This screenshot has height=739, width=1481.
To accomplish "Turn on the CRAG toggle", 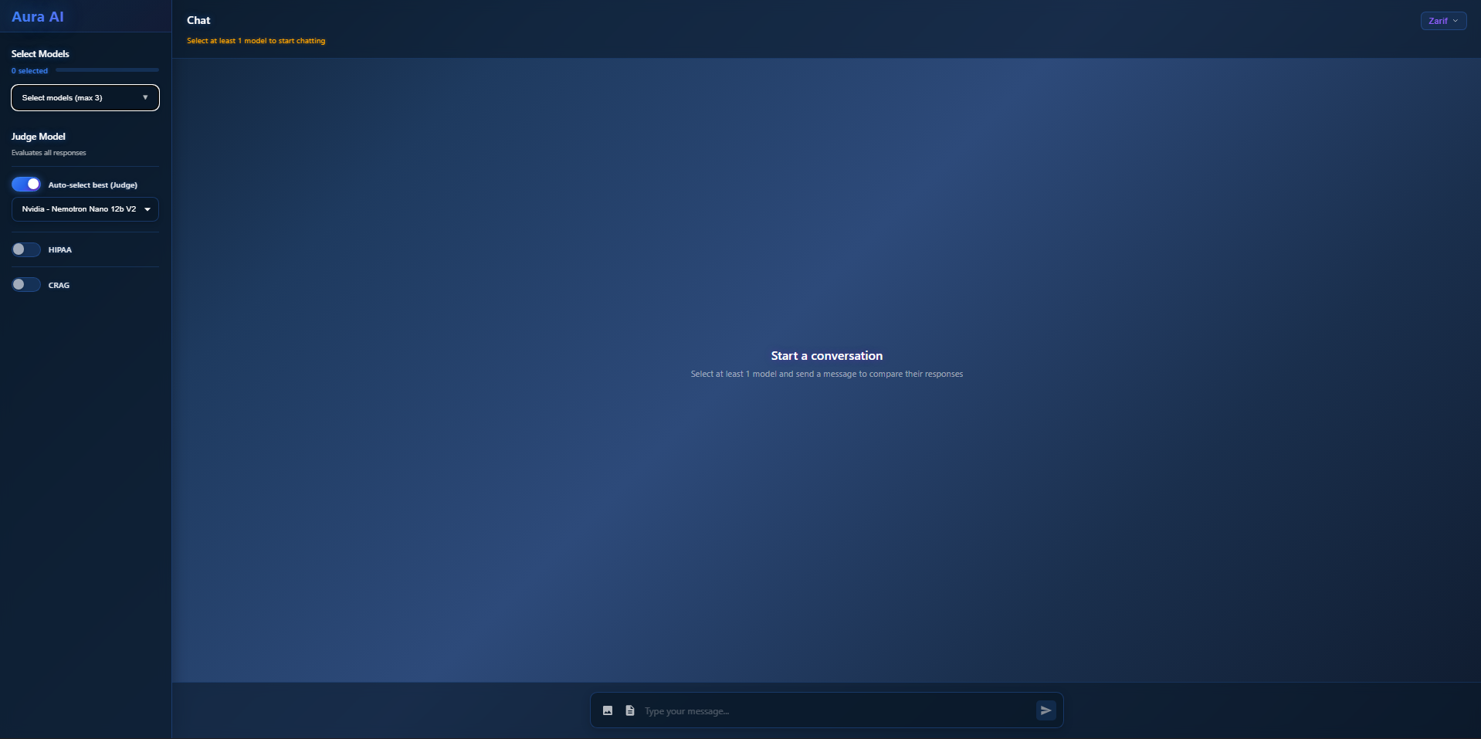I will 25,285.
